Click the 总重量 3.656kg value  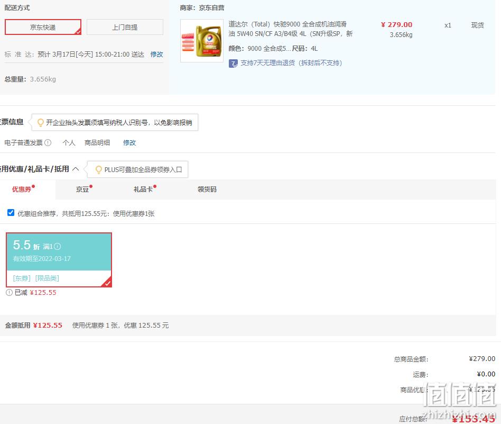43,79
